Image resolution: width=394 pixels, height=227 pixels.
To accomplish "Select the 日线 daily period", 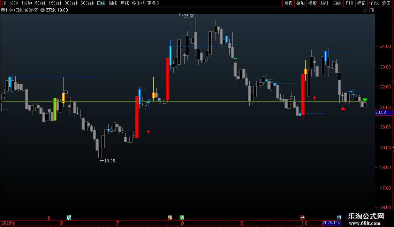I will 101,3.
